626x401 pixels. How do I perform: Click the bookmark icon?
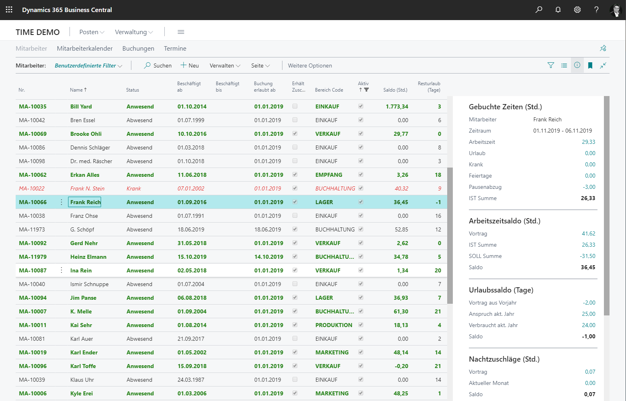(590, 65)
